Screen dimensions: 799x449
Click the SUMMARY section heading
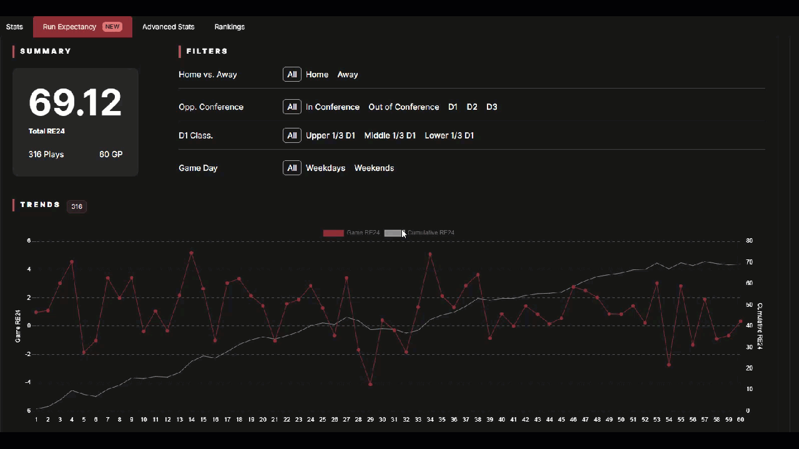[x=46, y=51]
